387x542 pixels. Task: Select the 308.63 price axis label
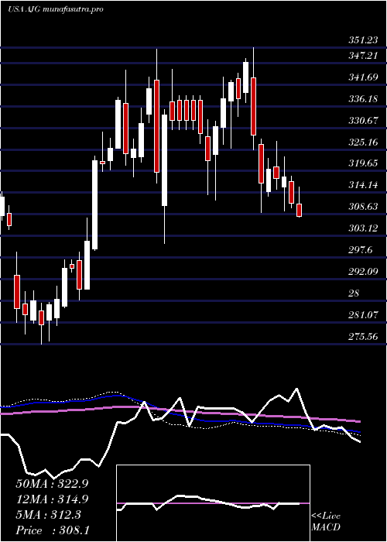tap(363, 207)
